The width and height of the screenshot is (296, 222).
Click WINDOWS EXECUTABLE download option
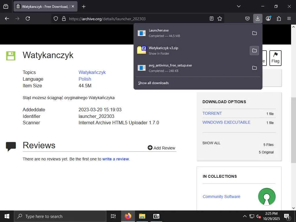[226, 122]
